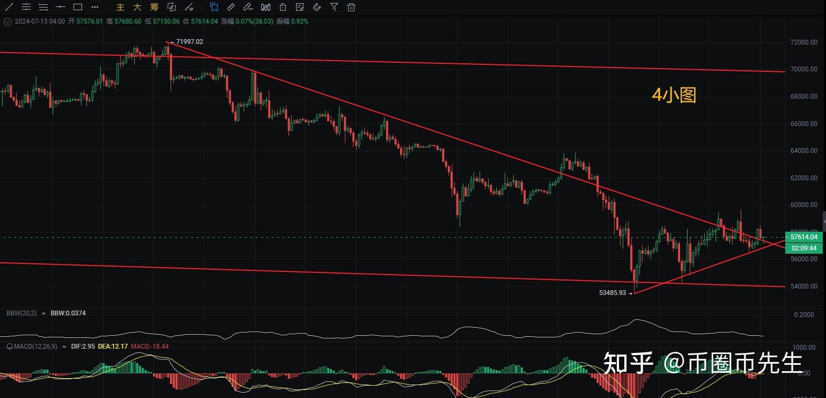The width and height of the screenshot is (826, 398).
Task: Click the continuous drawing mode icon
Action: [x=172, y=7]
